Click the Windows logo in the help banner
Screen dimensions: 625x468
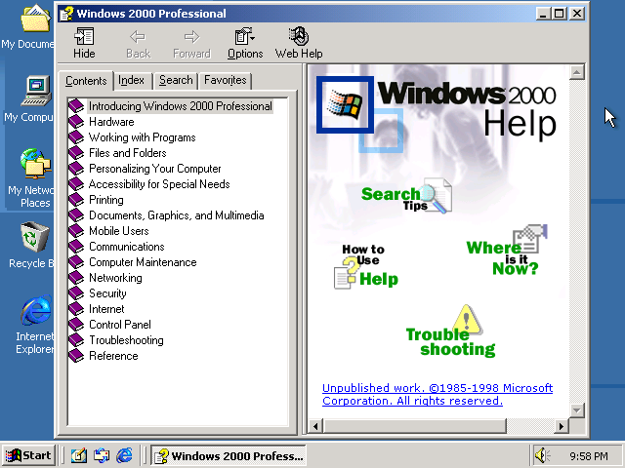pyautogui.click(x=345, y=104)
